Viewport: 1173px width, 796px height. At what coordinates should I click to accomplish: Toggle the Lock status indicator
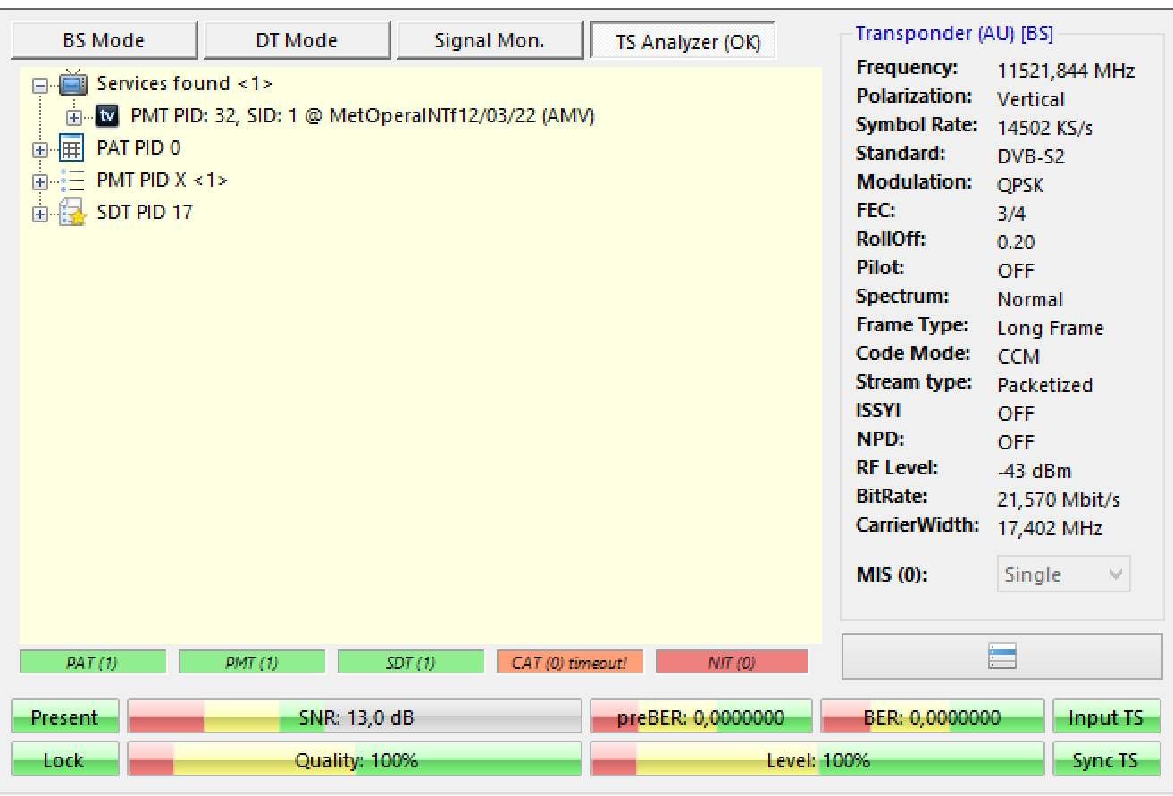click(x=64, y=760)
